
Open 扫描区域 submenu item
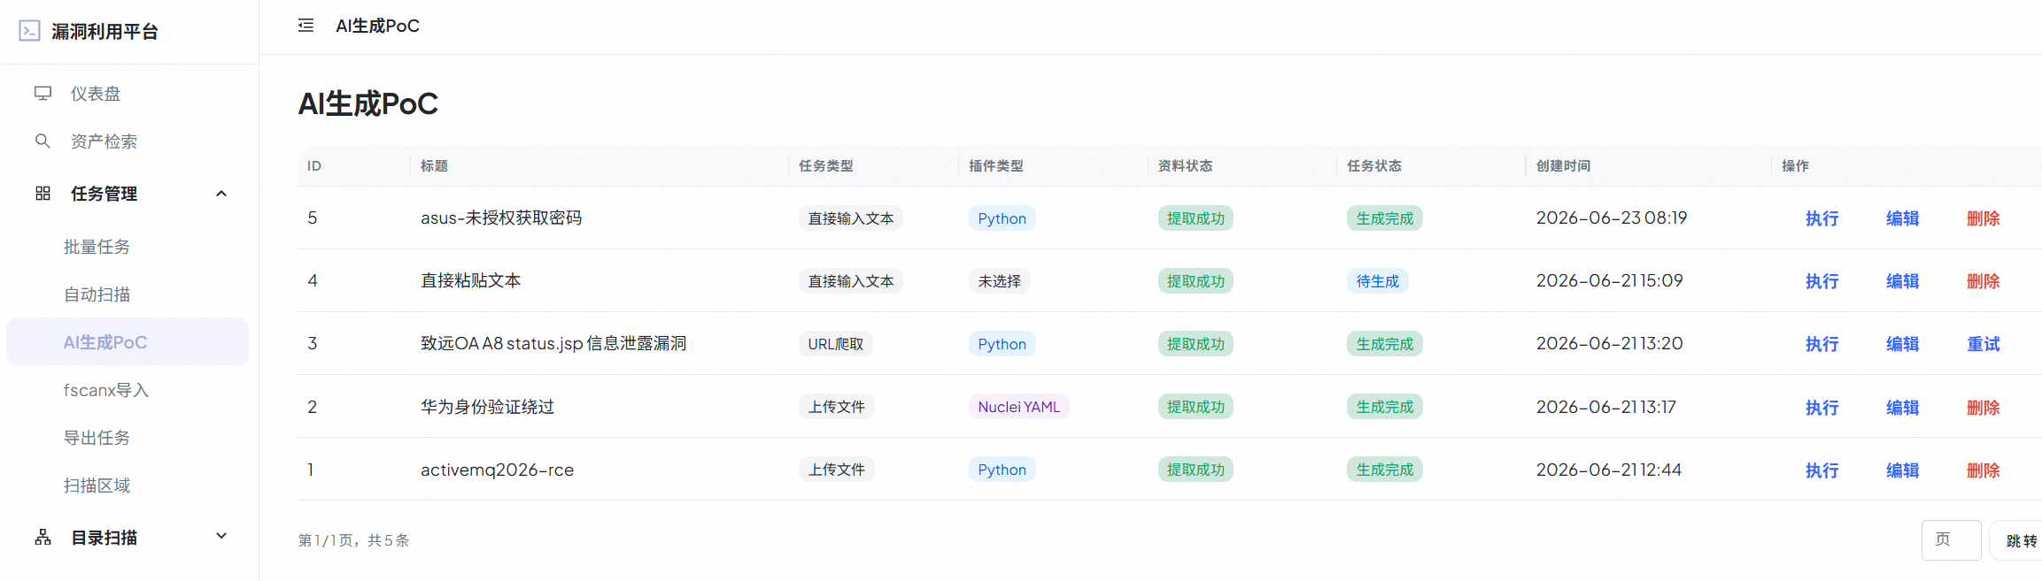tap(97, 485)
